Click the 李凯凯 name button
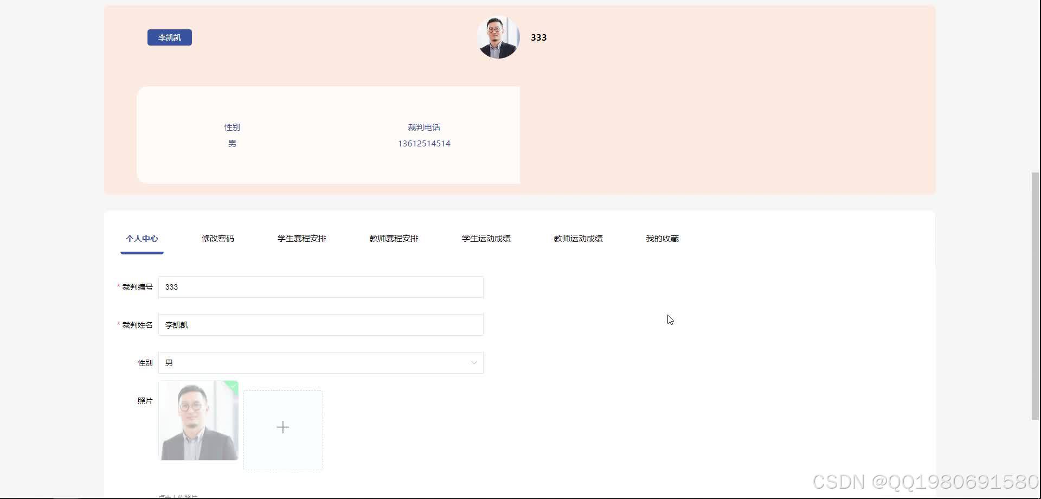Viewport: 1041px width, 499px height. (x=169, y=37)
